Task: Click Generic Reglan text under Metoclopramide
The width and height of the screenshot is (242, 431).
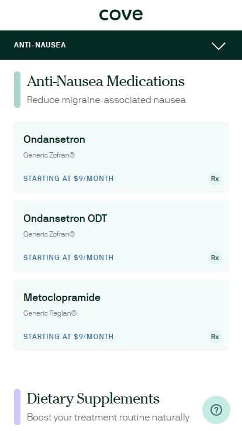Action: point(50,313)
